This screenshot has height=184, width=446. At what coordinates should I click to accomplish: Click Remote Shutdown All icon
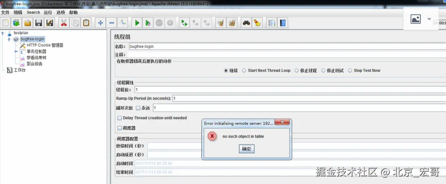coord(206,23)
